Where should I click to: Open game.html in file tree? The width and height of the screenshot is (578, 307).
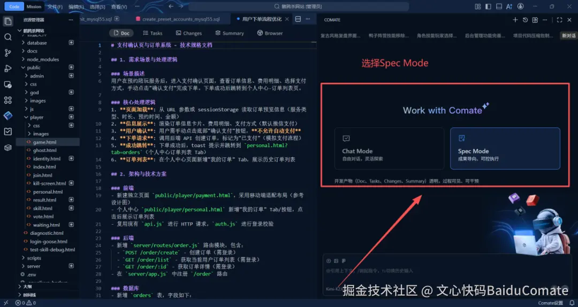[44, 142]
